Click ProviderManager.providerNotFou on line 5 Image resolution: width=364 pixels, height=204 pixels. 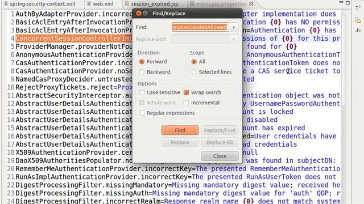(73, 46)
